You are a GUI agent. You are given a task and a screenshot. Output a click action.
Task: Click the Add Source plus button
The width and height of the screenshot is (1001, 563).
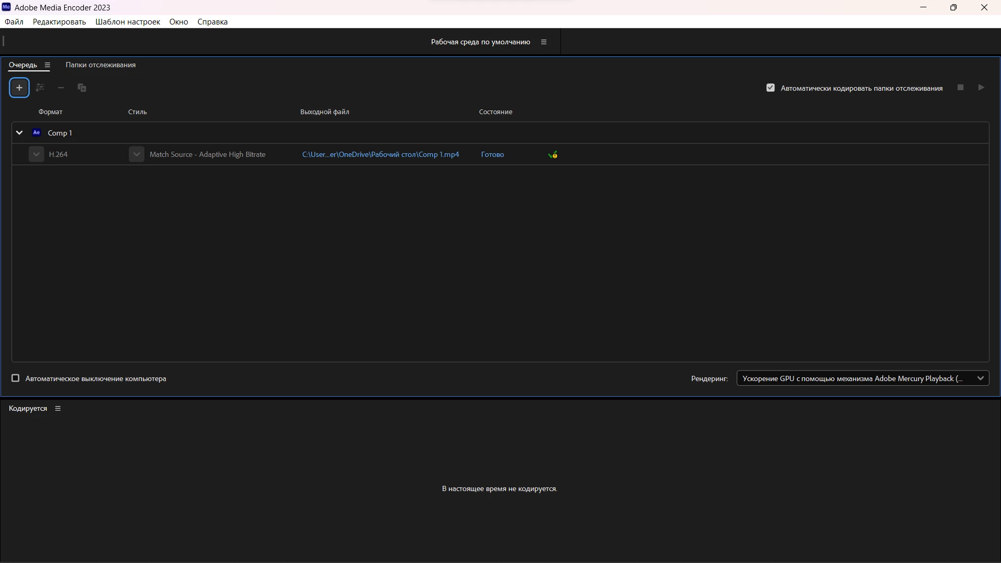coord(19,88)
